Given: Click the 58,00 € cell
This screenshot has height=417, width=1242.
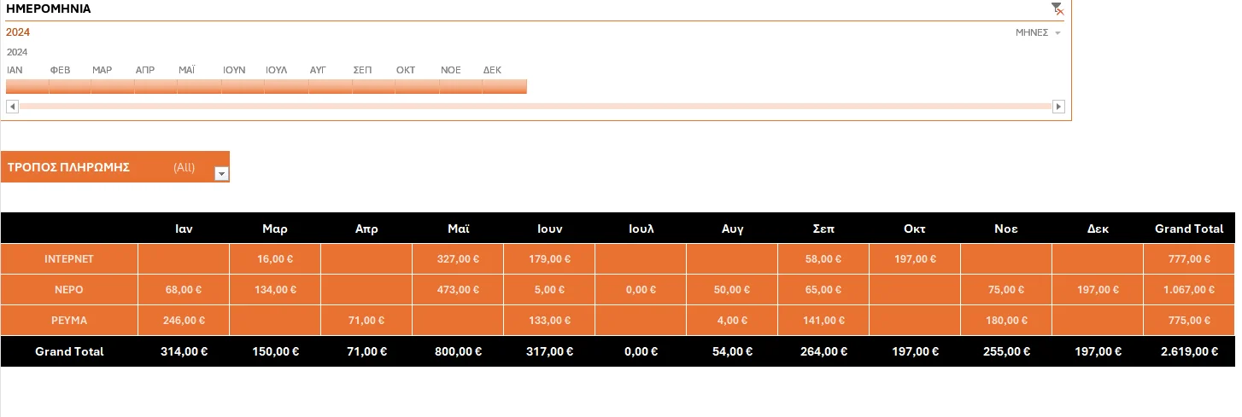Looking at the screenshot, I should (x=823, y=259).
